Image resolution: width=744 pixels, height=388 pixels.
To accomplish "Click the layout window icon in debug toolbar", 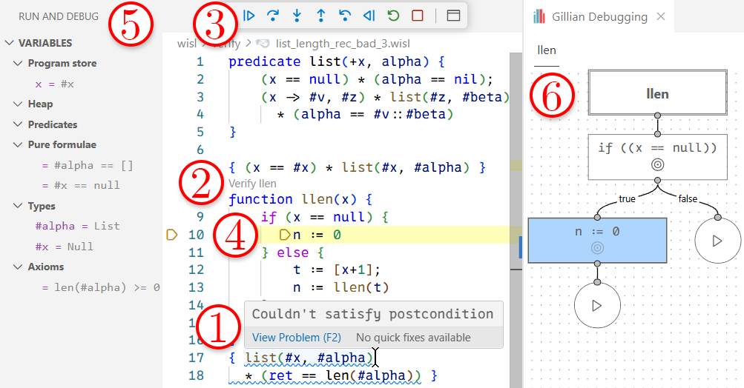I will pyautogui.click(x=453, y=15).
